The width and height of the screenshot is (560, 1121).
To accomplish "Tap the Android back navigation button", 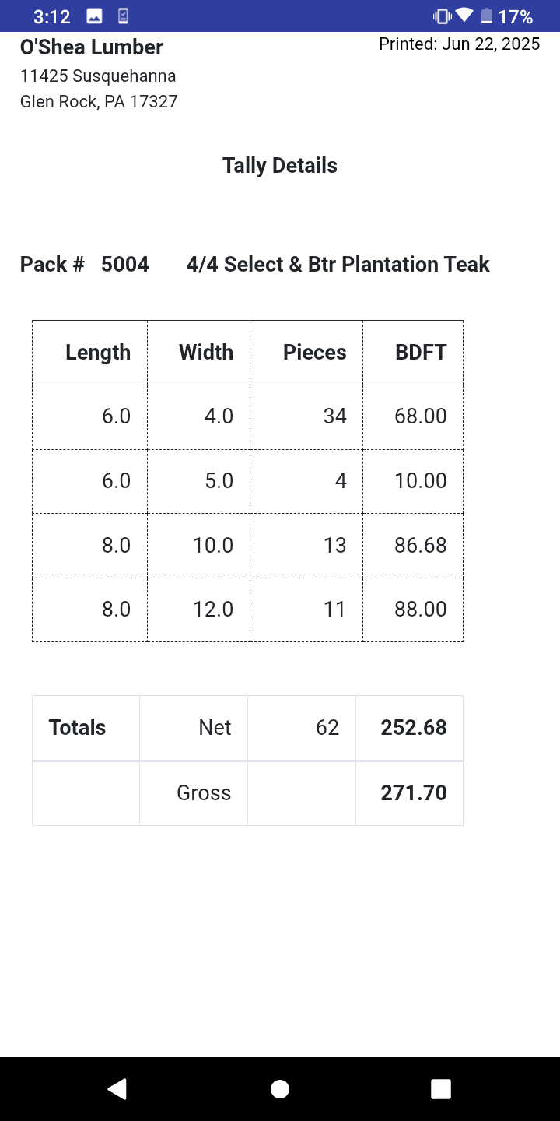I will [x=117, y=1088].
